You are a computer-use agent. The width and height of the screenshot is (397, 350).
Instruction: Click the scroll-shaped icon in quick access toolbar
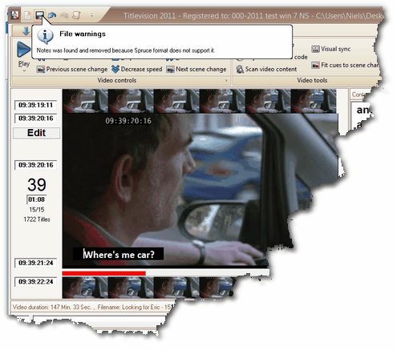76,15
